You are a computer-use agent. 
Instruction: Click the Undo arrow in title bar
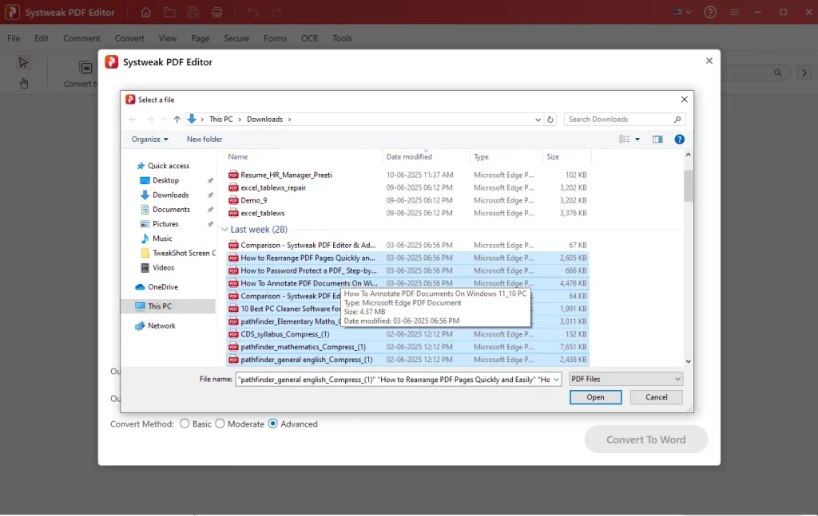click(253, 12)
